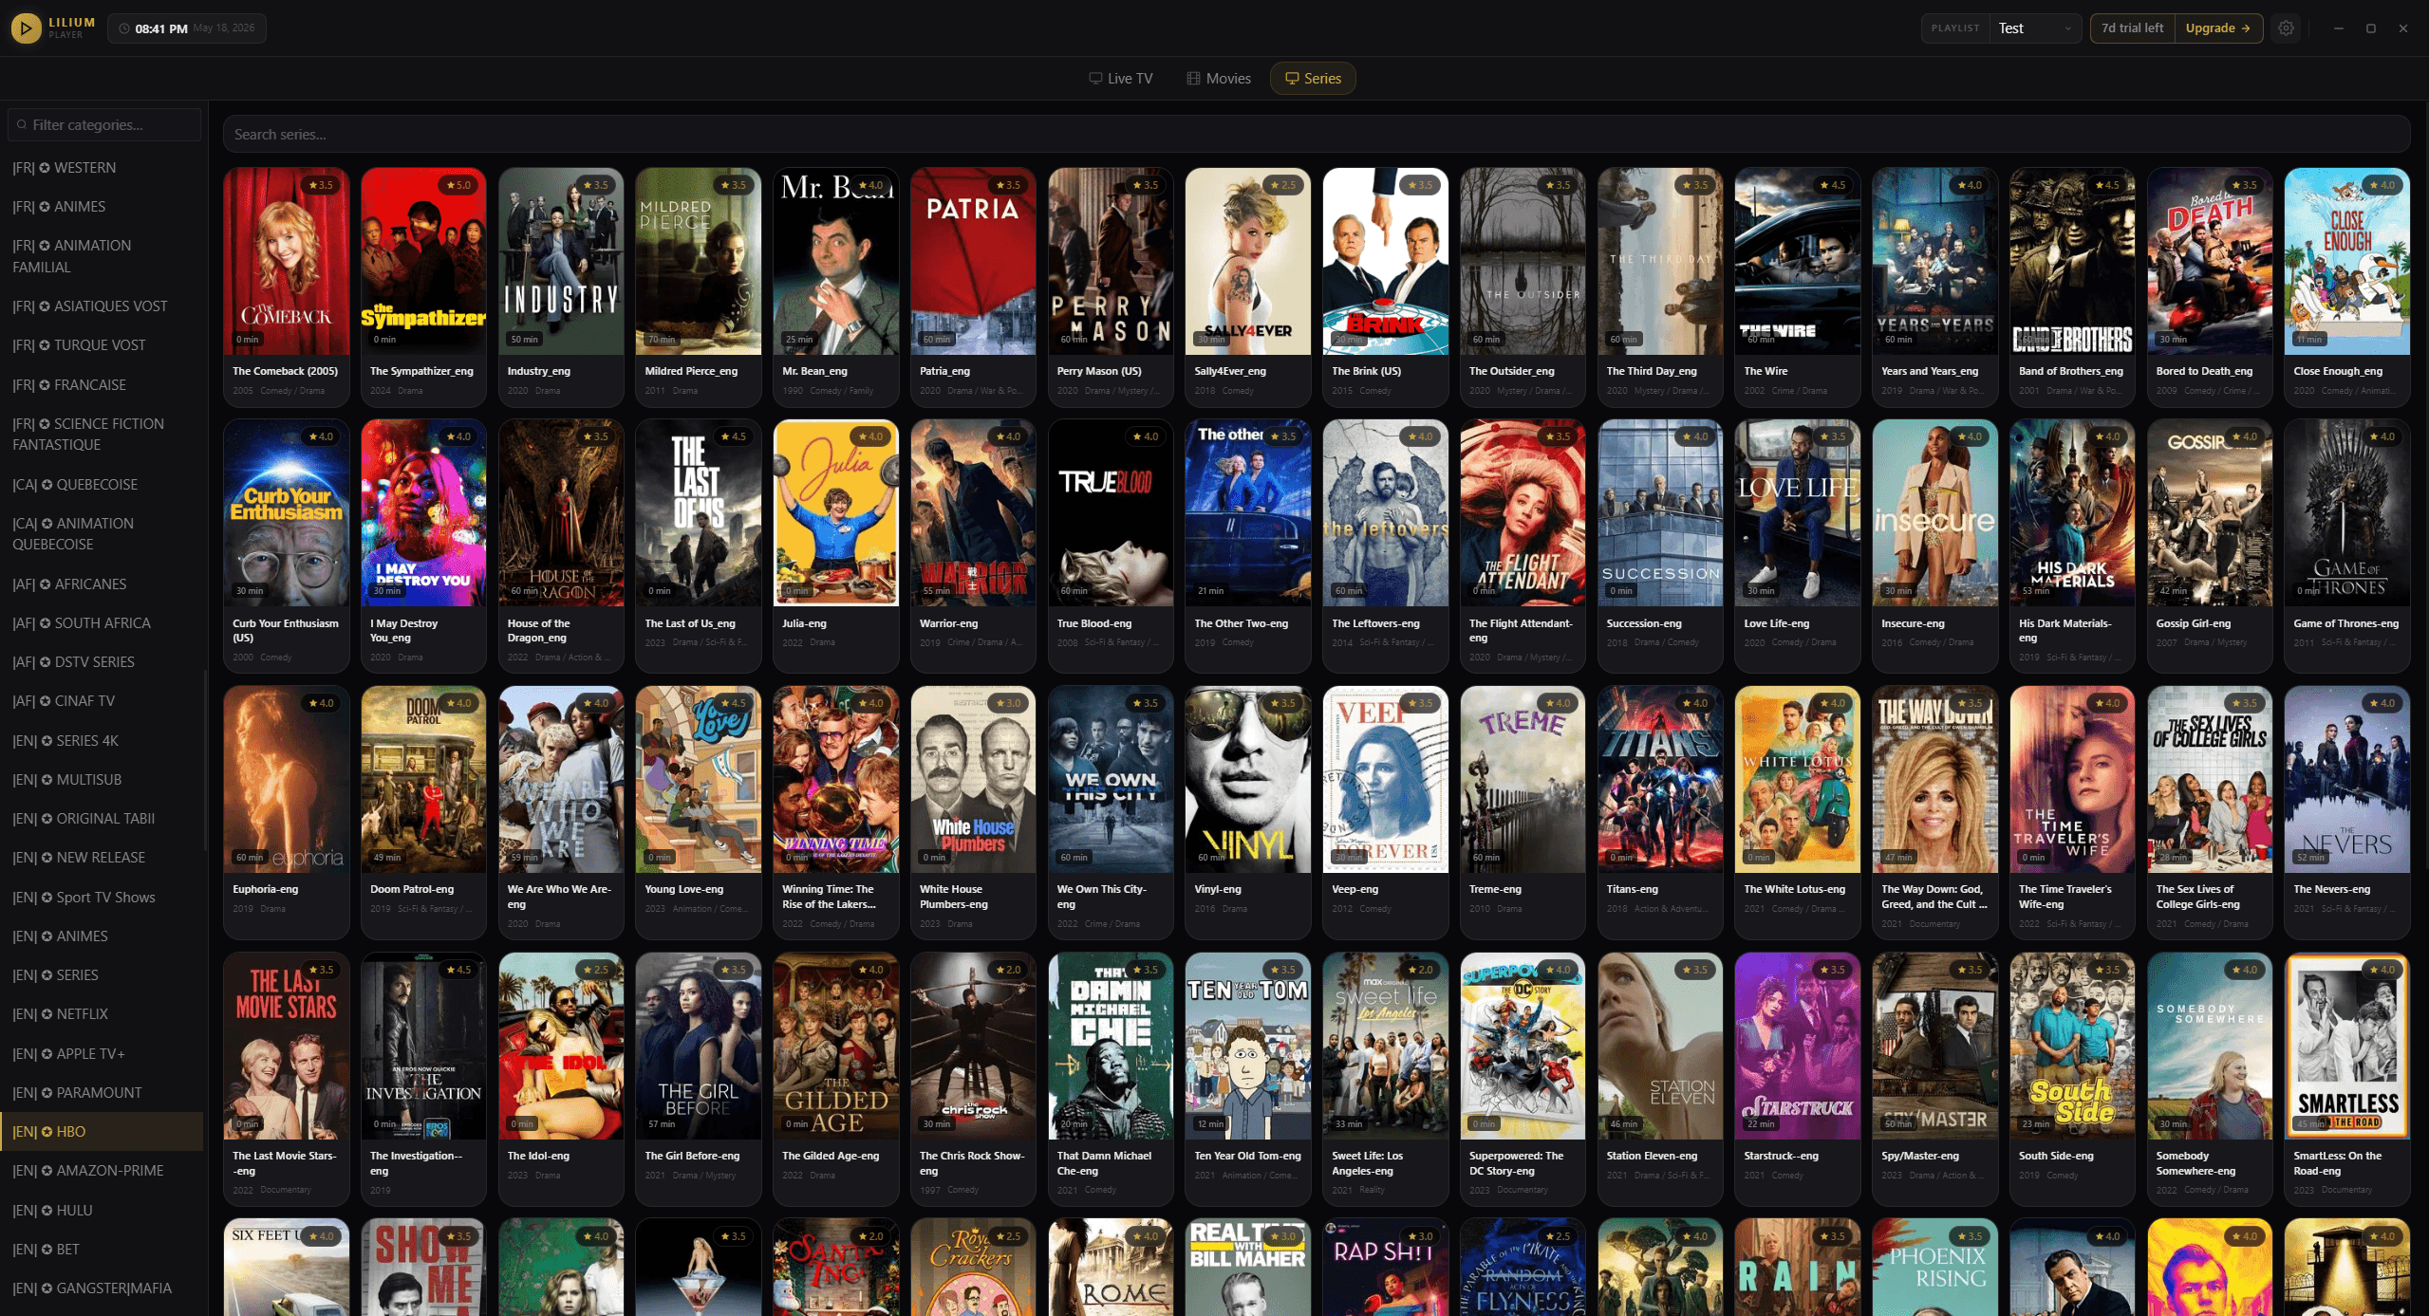Screen dimensions: 2429x1316
Task: Click the Upgrade button
Action: pyautogui.click(x=2217, y=28)
